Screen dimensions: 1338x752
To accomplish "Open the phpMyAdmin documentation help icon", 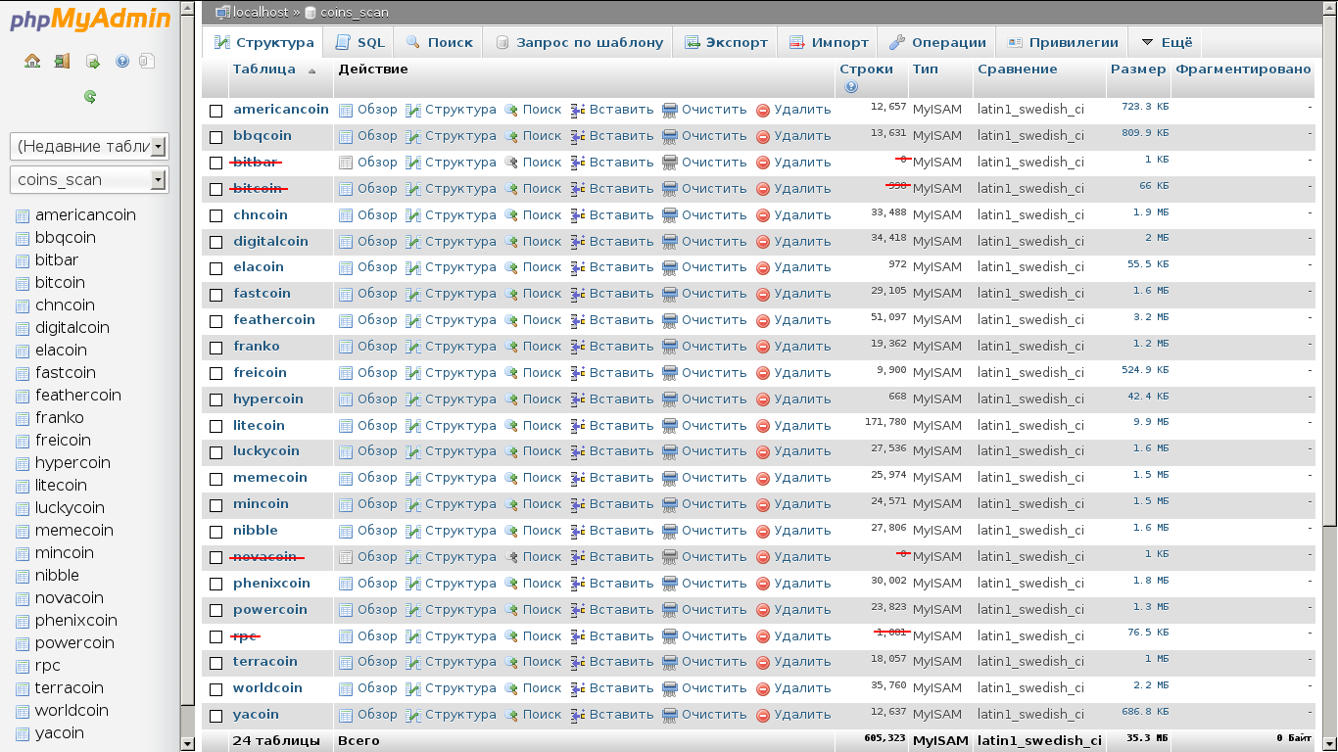I will pyautogui.click(x=121, y=61).
